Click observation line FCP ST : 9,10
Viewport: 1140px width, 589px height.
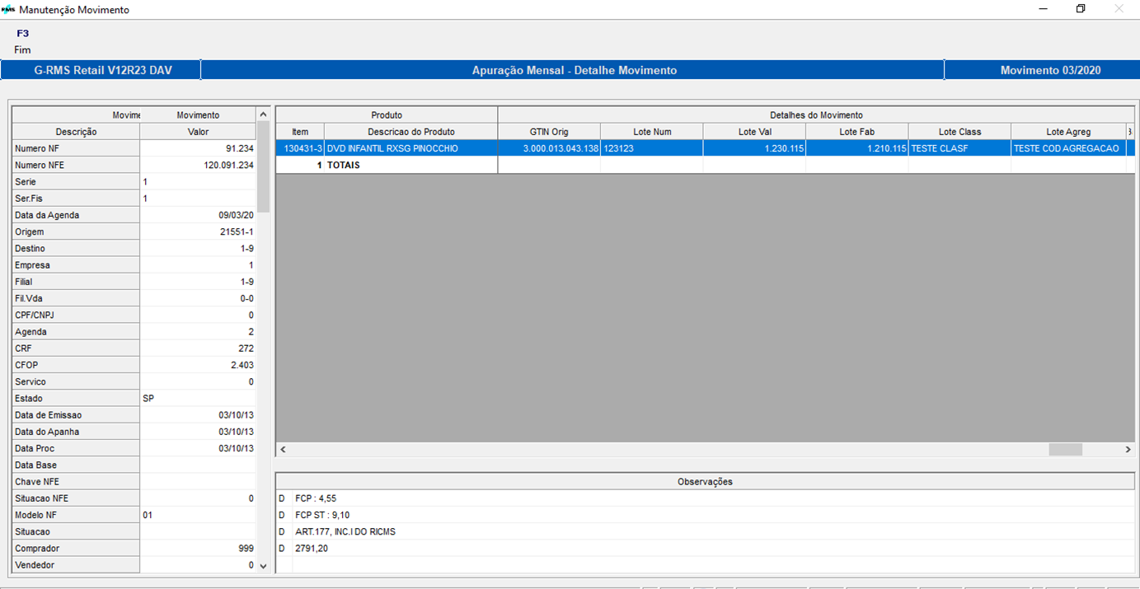pyautogui.click(x=322, y=515)
